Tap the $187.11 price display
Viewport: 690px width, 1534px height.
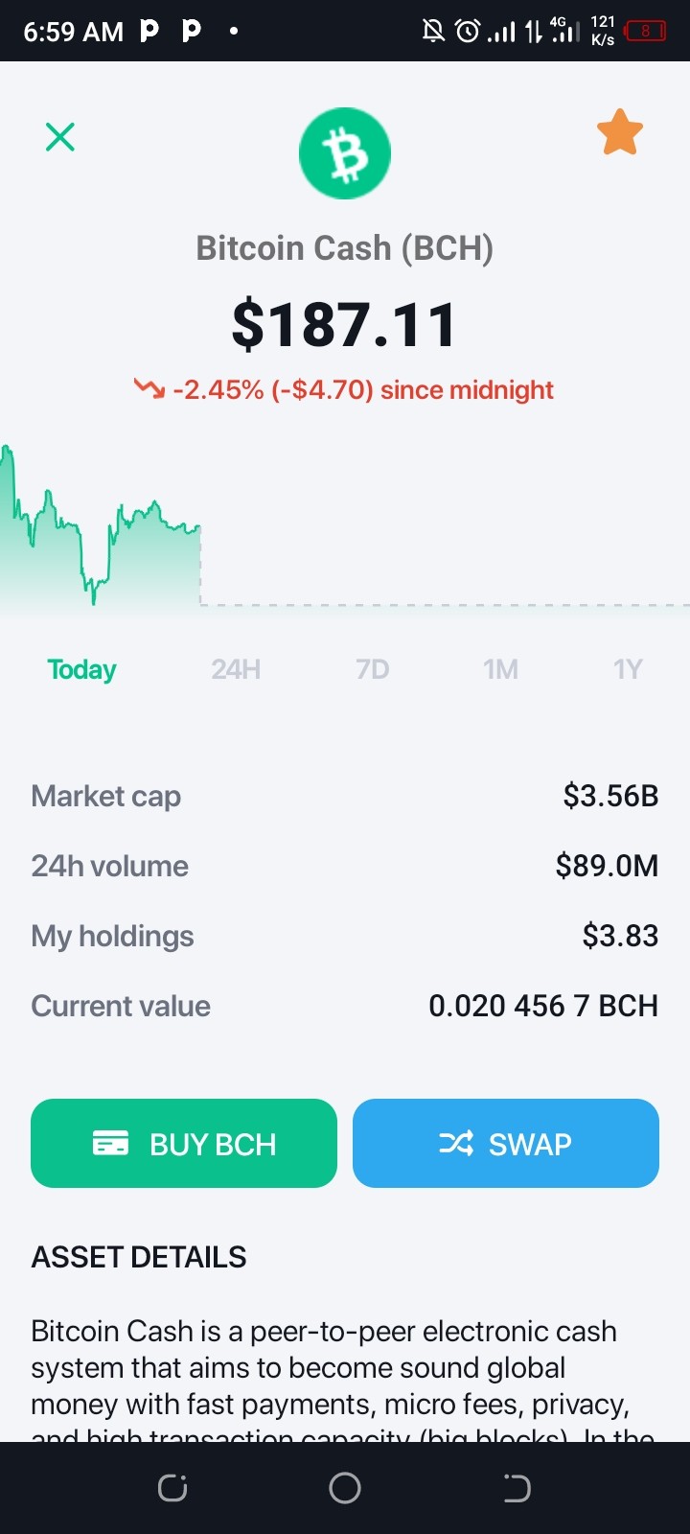click(x=345, y=325)
